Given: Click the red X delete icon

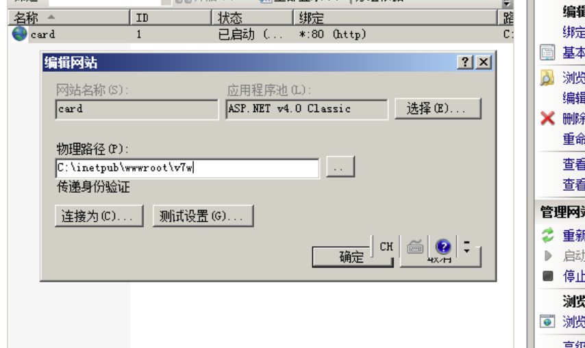Looking at the screenshot, I should [x=547, y=118].
